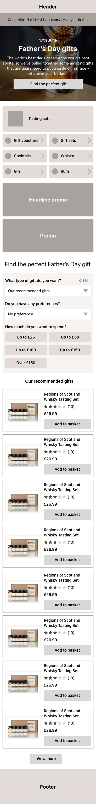The width and height of the screenshot is (96, 804).
Task: Click the Tasting sets square image
Action: point(15,118)
